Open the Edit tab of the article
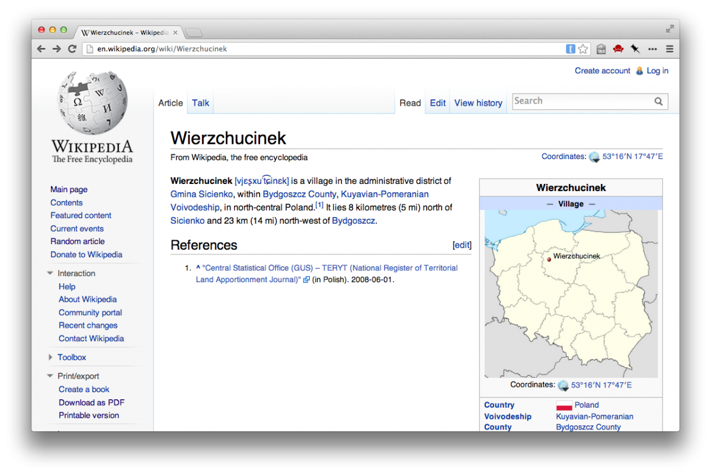The width and height of the screenshot is (711, 475). click(437, 103)
